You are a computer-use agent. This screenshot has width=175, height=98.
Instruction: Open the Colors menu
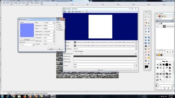24,3
